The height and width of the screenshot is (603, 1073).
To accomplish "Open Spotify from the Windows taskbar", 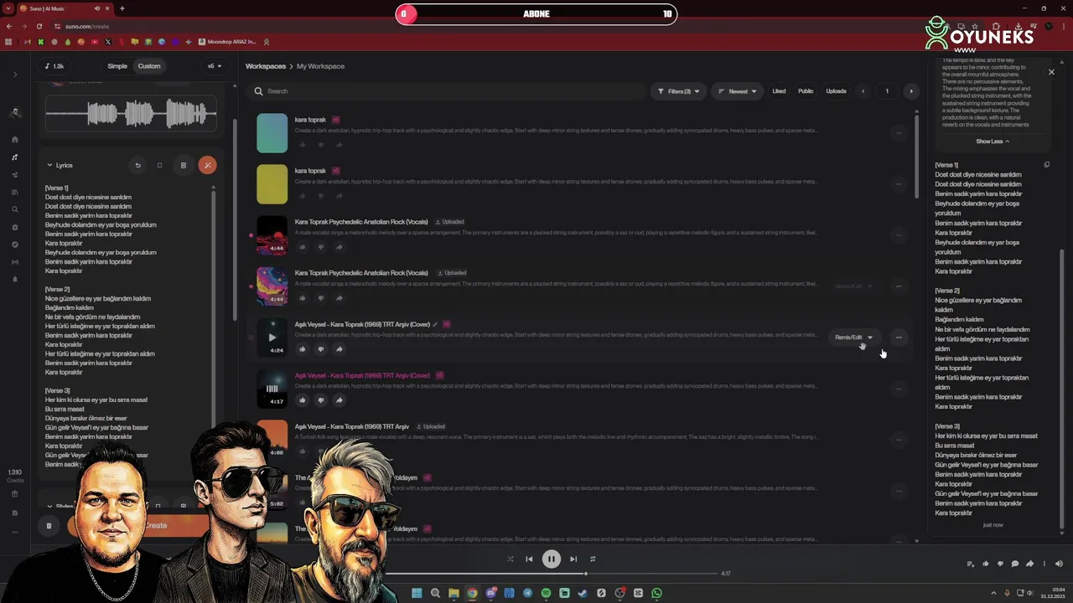I will click(546, 593).
